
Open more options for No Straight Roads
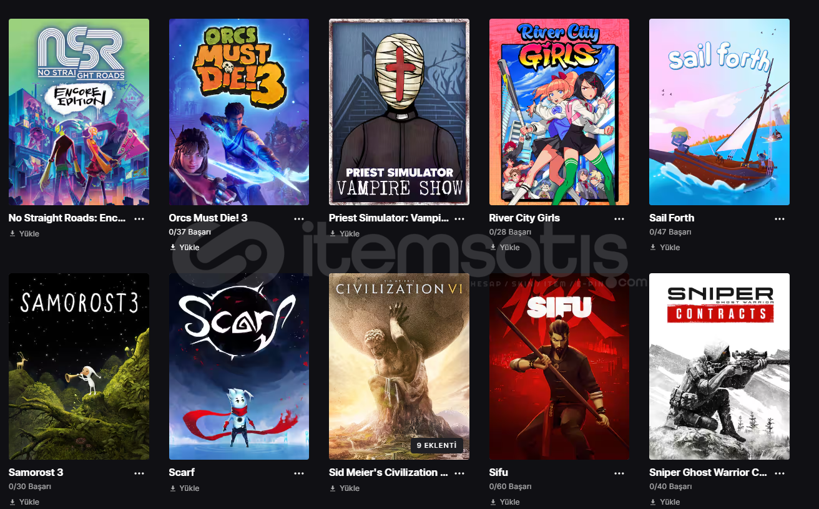coord(139,219)
